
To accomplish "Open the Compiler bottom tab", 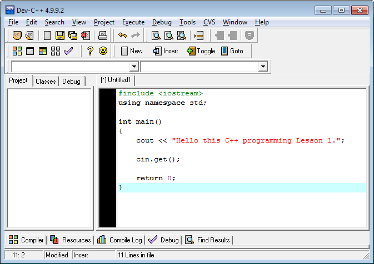I will (x=26, y=240).
